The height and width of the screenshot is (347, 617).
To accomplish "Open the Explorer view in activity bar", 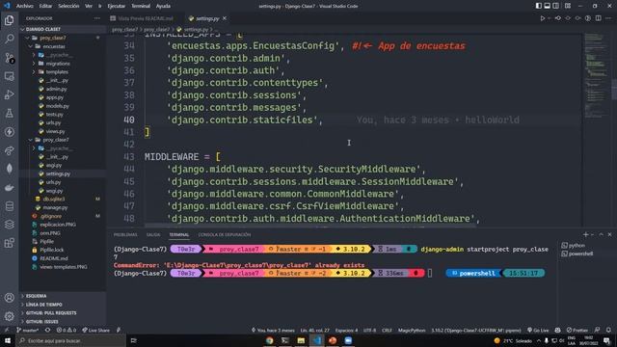I will [9, 20].
